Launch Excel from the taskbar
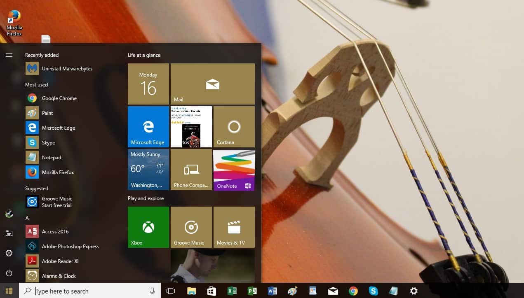 (232, 291)
